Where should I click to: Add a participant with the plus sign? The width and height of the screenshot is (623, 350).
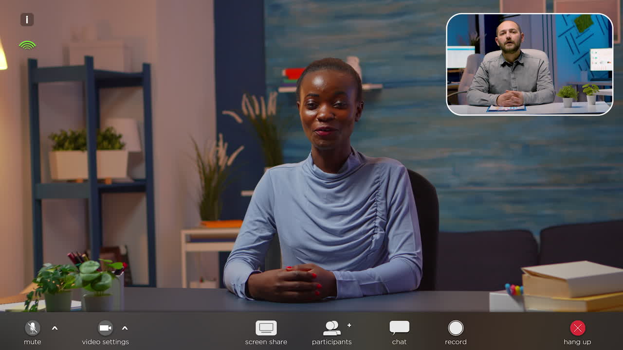[349, 325]
